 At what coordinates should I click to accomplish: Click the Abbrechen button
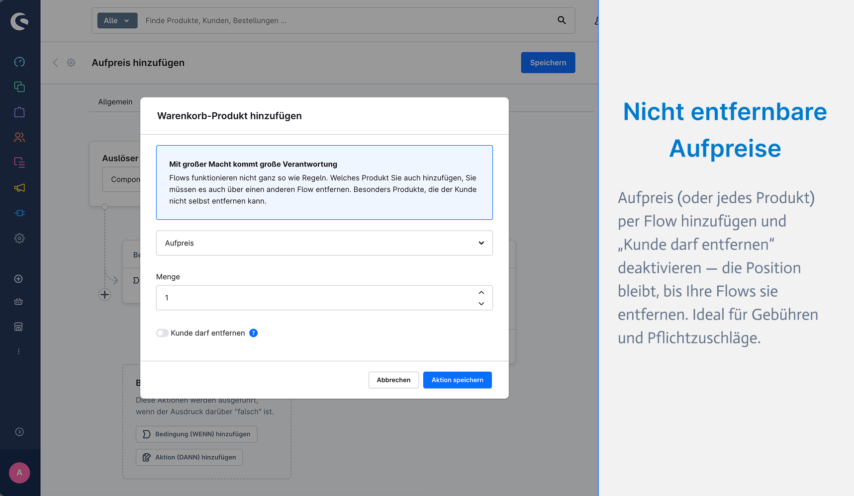coord(393,380)
